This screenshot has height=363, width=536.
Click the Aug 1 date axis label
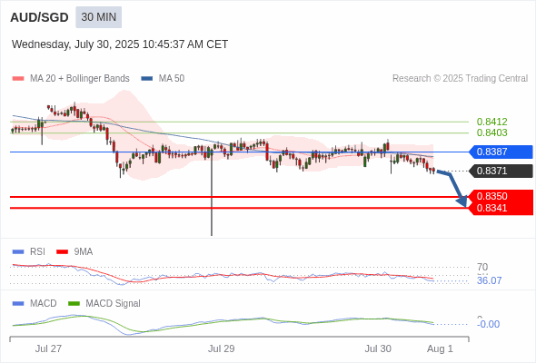point(440,348)
